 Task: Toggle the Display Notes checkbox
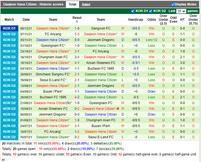click(x=173, y=4)
